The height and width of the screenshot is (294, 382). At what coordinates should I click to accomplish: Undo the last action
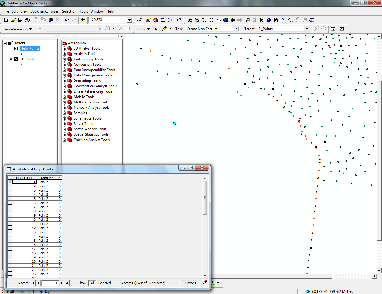click(x=67, y=20)
